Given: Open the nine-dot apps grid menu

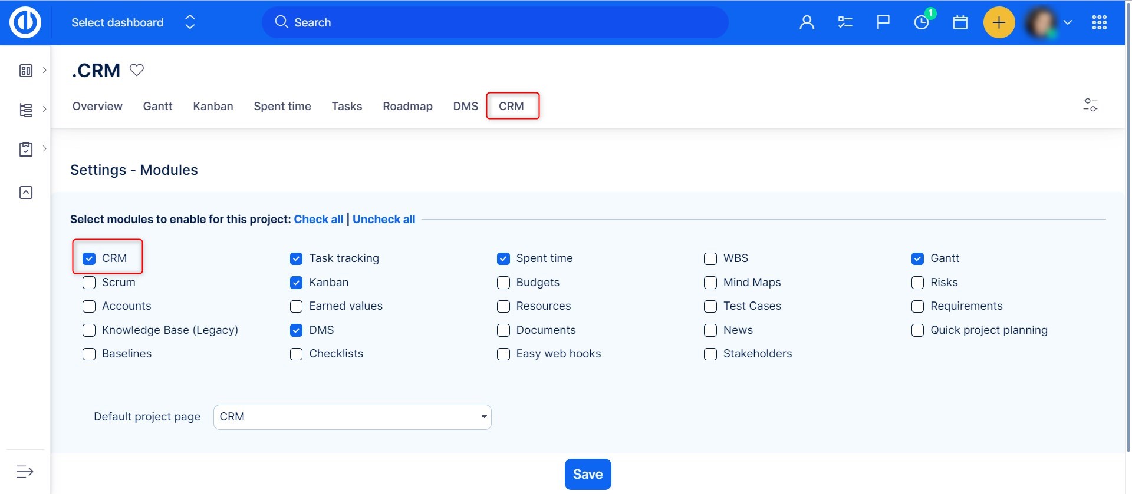Looking at the screenshot, I should click(x=1099, y=22).
